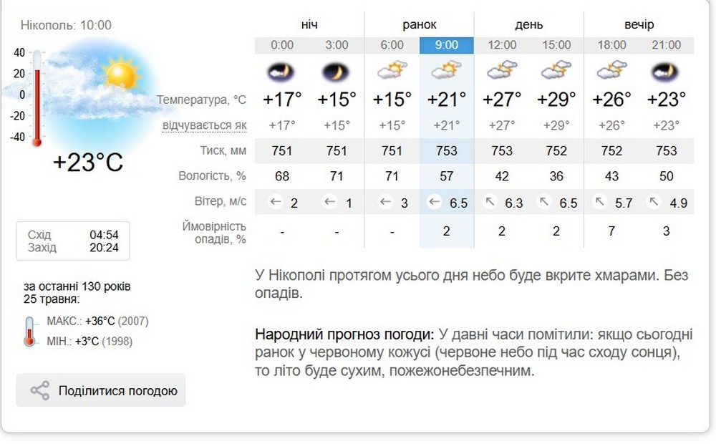Image resolution: width=716 pixels, height=444 pixels.
Task: Click the large thermometer gauge
Action: tap(37, 97)
